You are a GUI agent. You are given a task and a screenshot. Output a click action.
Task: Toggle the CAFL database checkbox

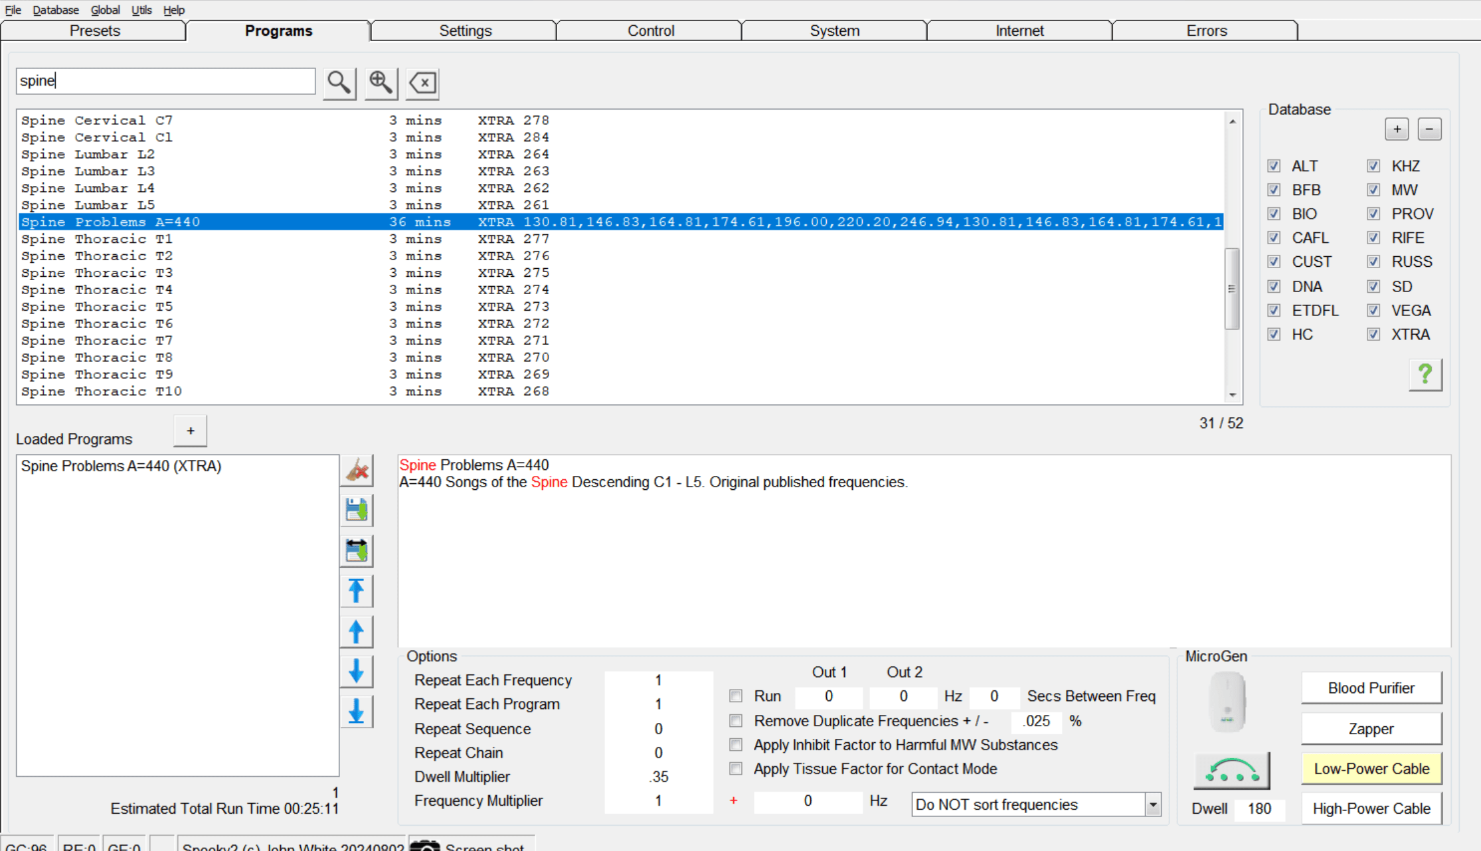coord(1274,238)
